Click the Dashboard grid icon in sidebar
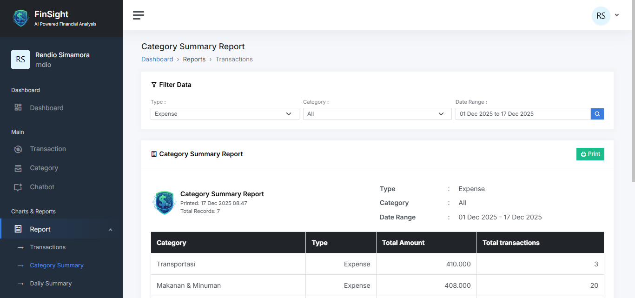 point(18,107)
